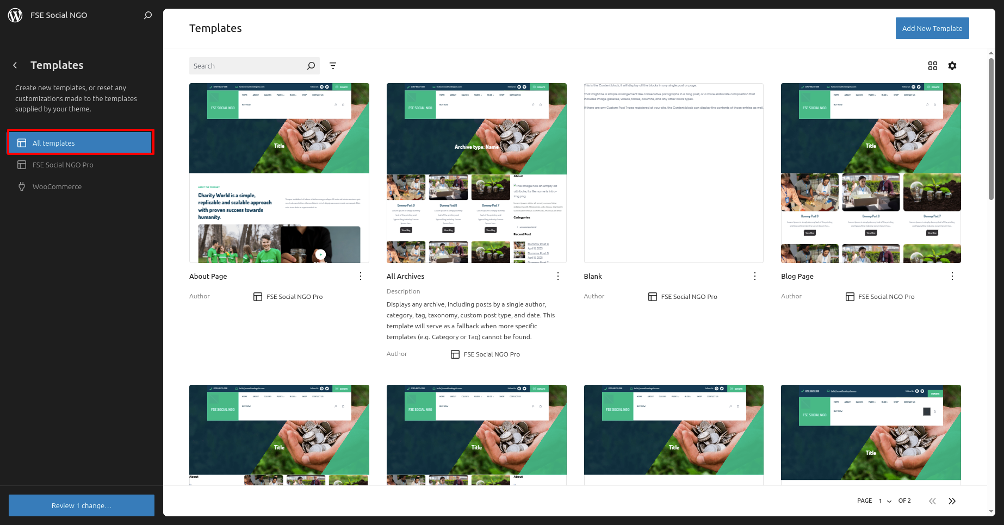Select FSE Social NGO Pro filter

[x=80, y=165]
